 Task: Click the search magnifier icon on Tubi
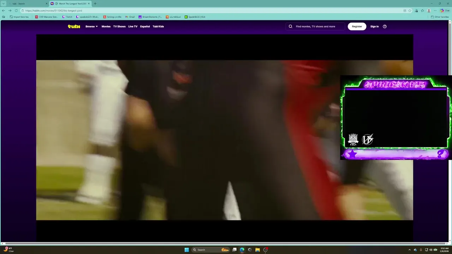click(x=291, y=26)
